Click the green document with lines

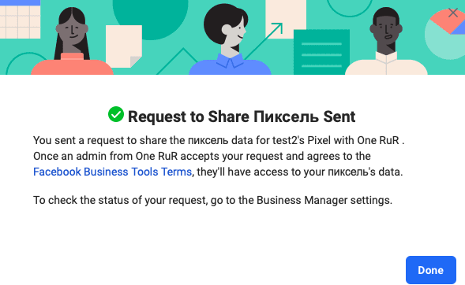pos(321,52)
